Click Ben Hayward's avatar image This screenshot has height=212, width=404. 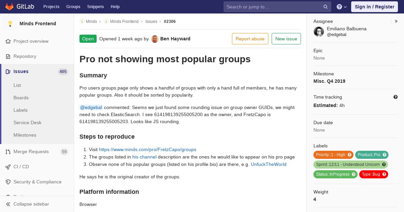(x=155, y=39)
